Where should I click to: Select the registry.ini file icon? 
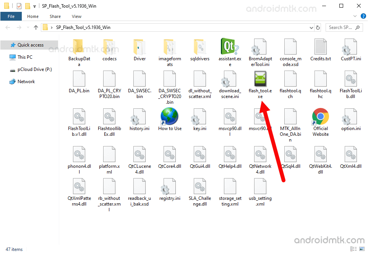pos(168,186)
